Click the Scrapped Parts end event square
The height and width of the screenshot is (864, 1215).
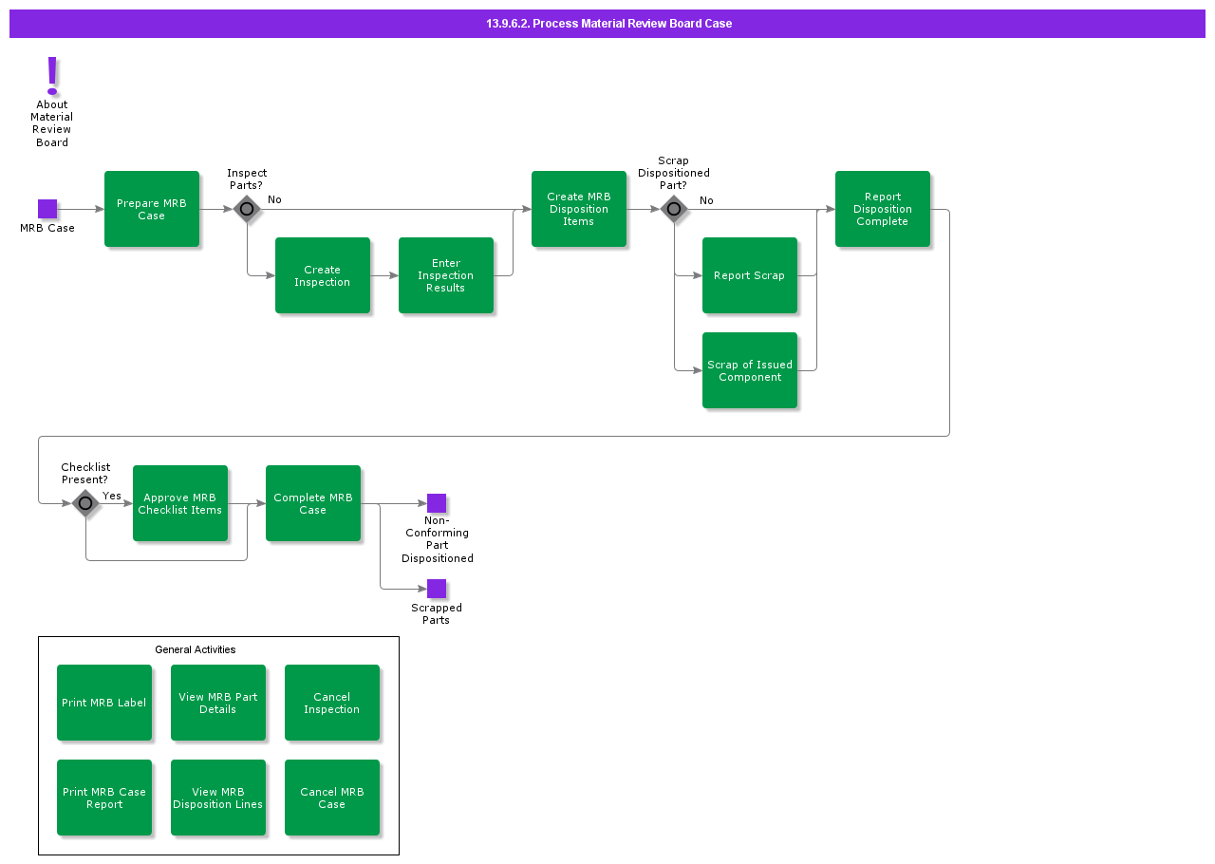pos(437,589)
